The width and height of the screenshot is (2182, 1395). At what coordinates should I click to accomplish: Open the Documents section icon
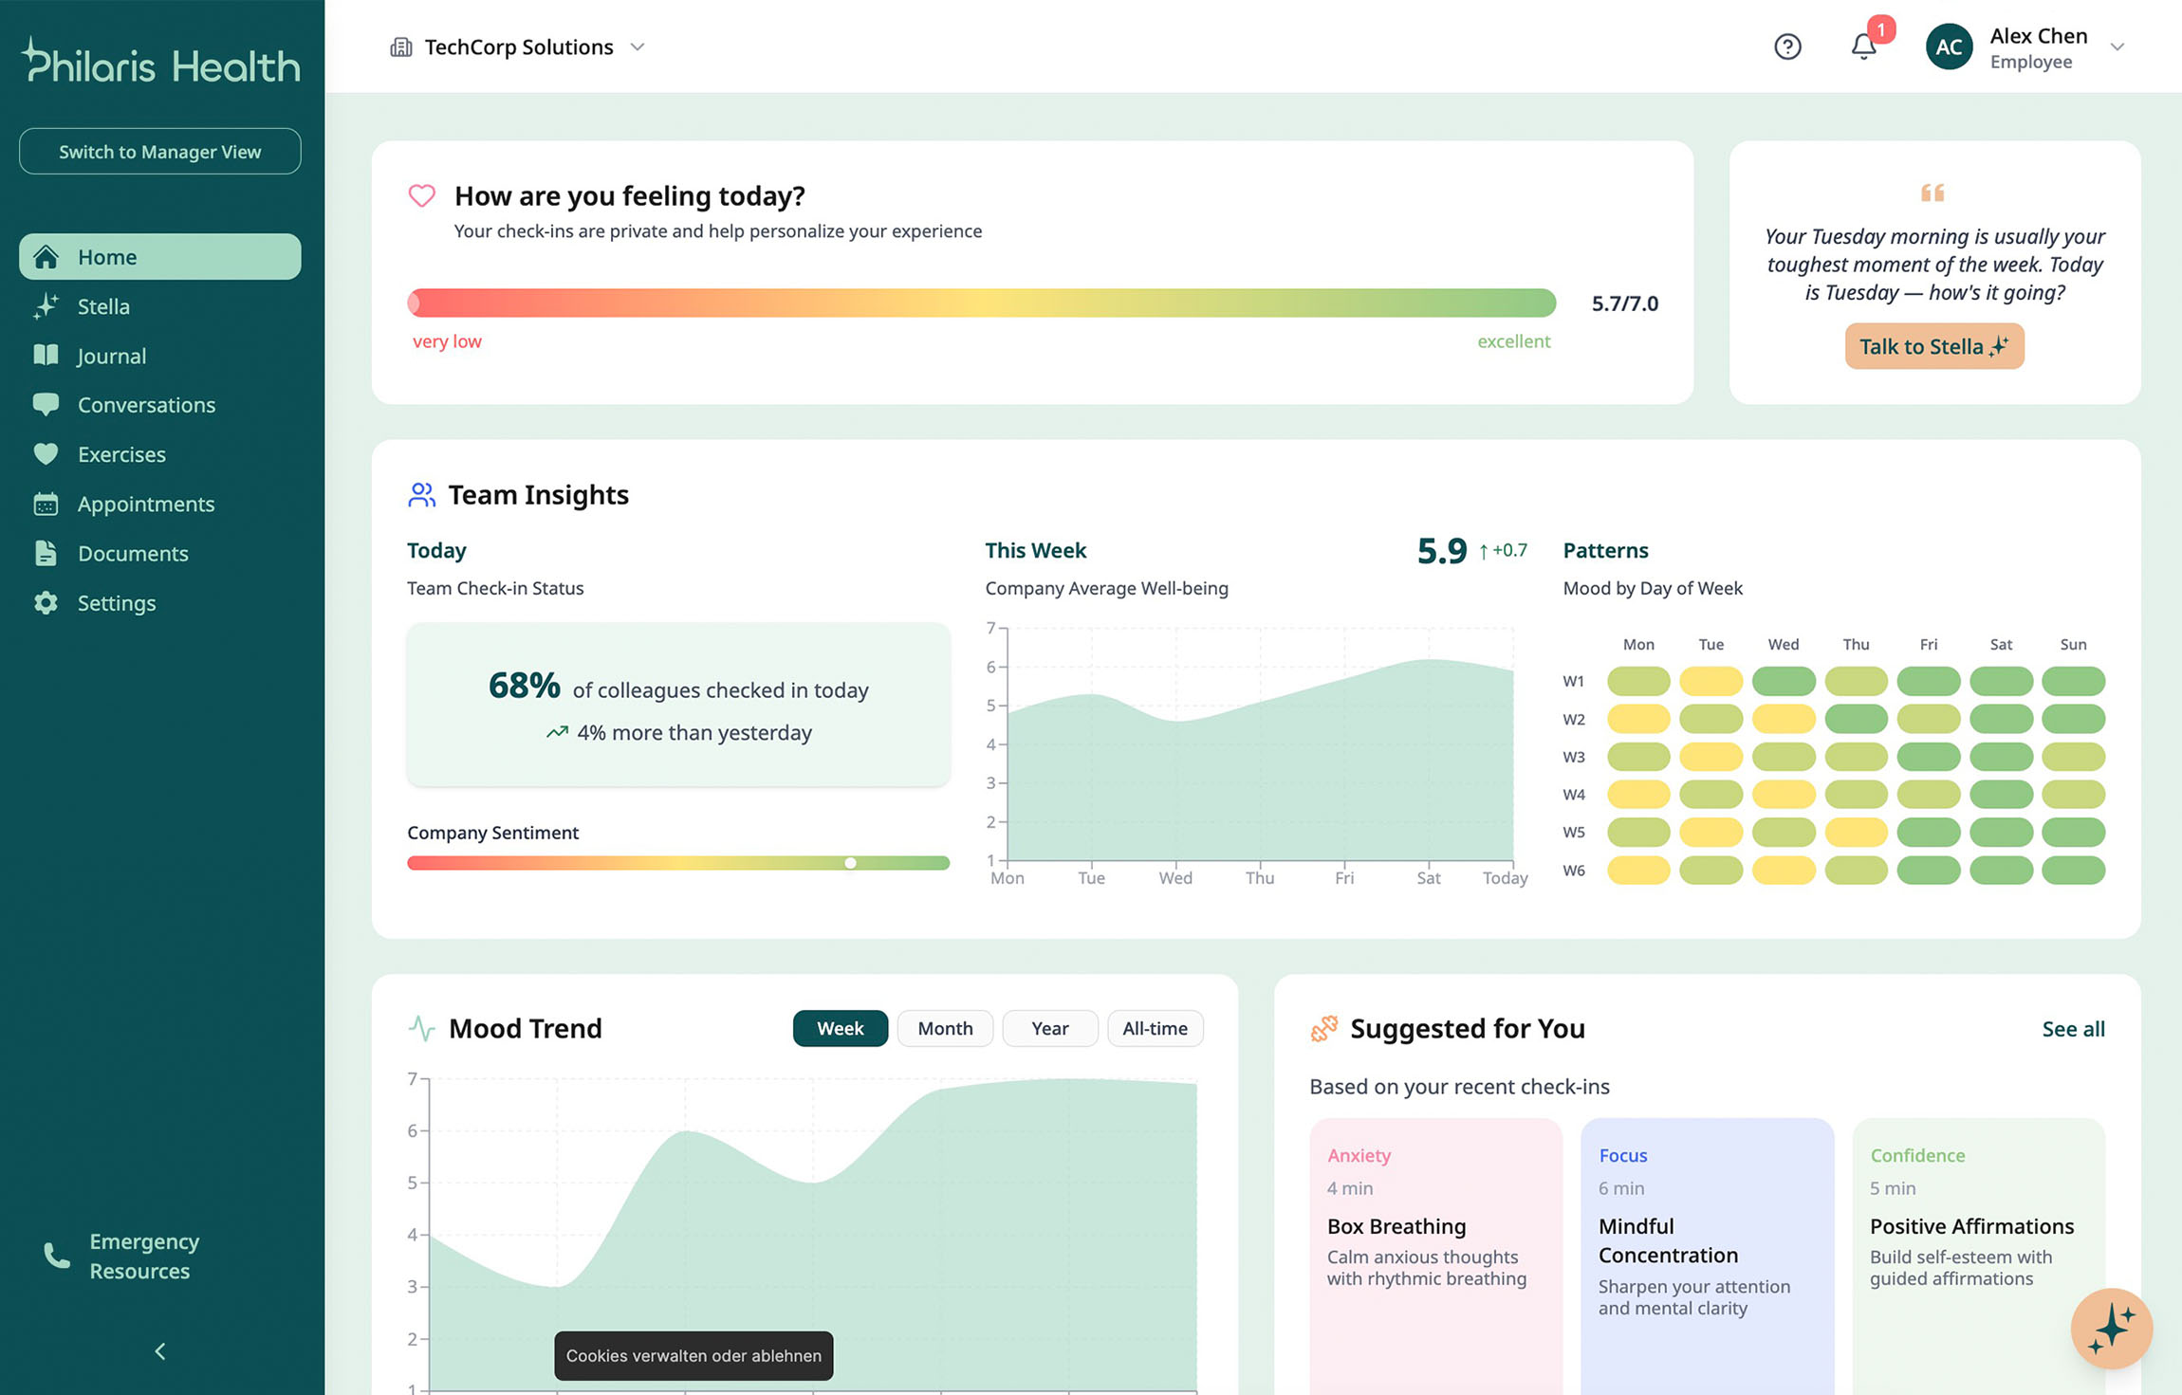pyautogui.click(x=47, y=553)
